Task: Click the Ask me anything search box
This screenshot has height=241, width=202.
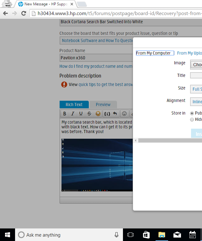Action: coord(69,235)
